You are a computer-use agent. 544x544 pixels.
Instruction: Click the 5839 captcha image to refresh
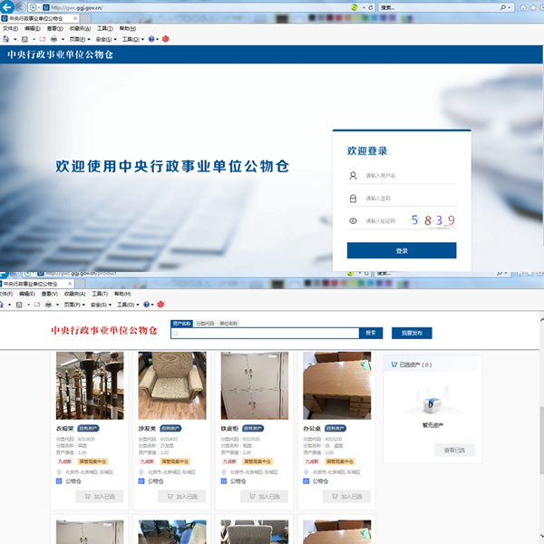432,220
